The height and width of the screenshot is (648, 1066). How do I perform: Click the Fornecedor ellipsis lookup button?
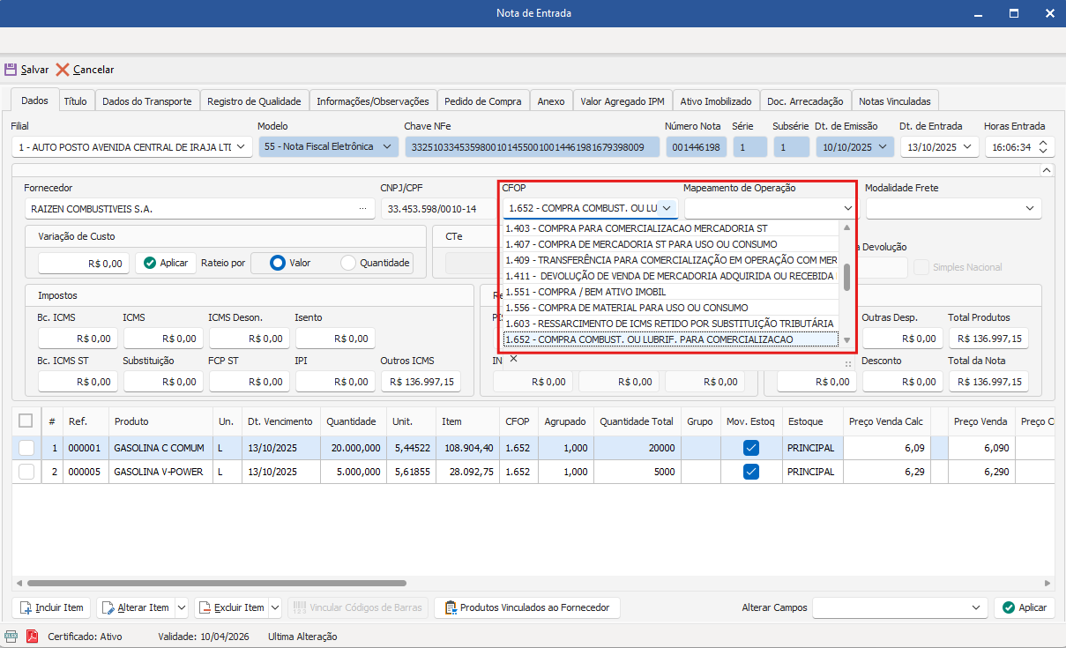tap(362, 209)
